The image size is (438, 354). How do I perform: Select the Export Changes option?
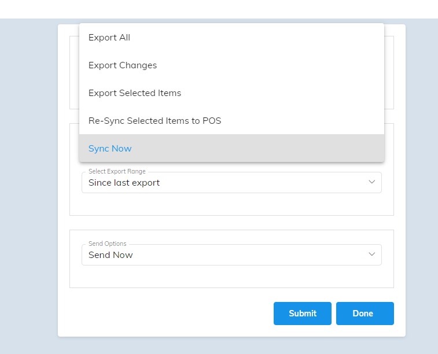231,65
